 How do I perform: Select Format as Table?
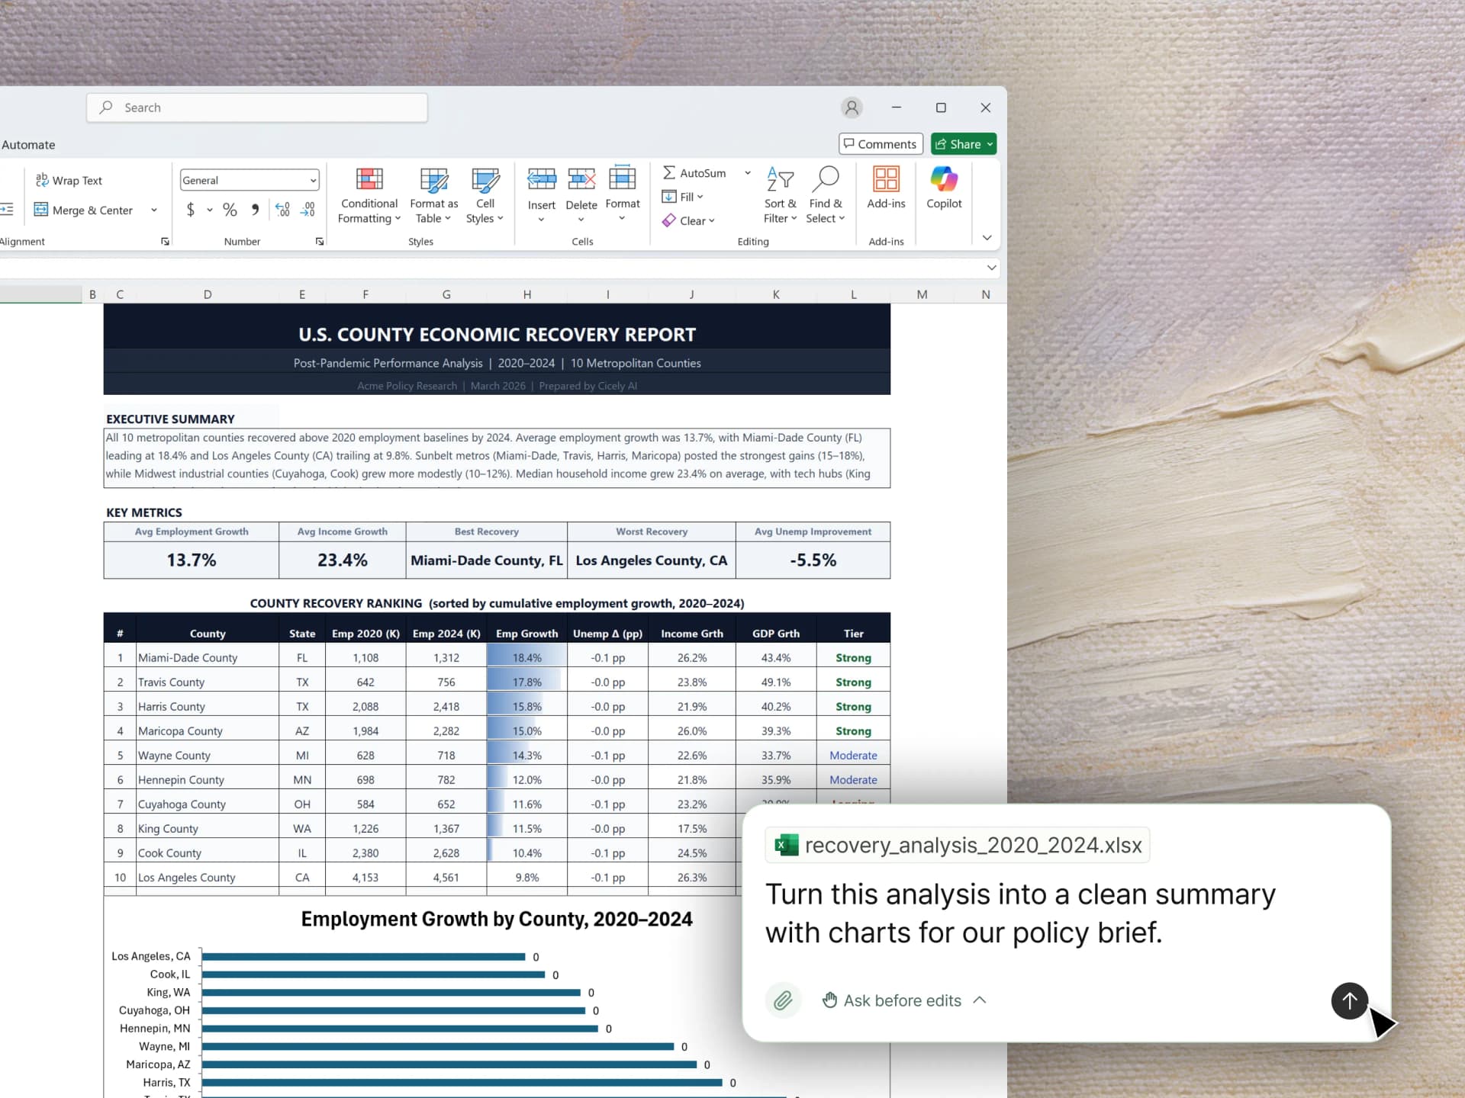click(433, 194)
